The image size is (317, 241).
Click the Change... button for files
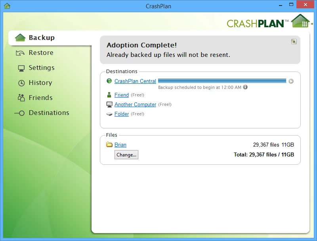[x=126, y=155]
